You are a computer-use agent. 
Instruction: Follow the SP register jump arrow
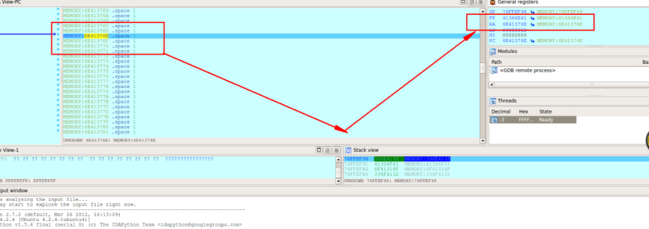pos(533,12)
